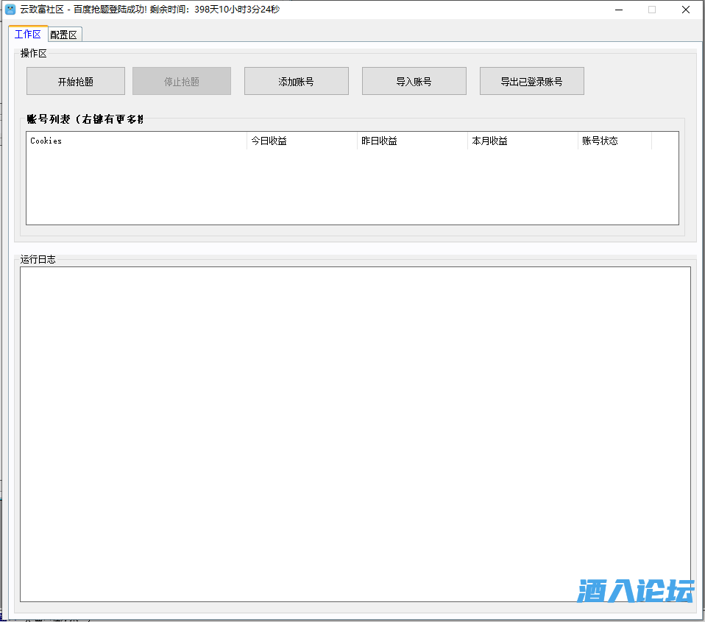705x622 pixels.
Task: Click the 昨日收益 column header
Action: point(412,141)
